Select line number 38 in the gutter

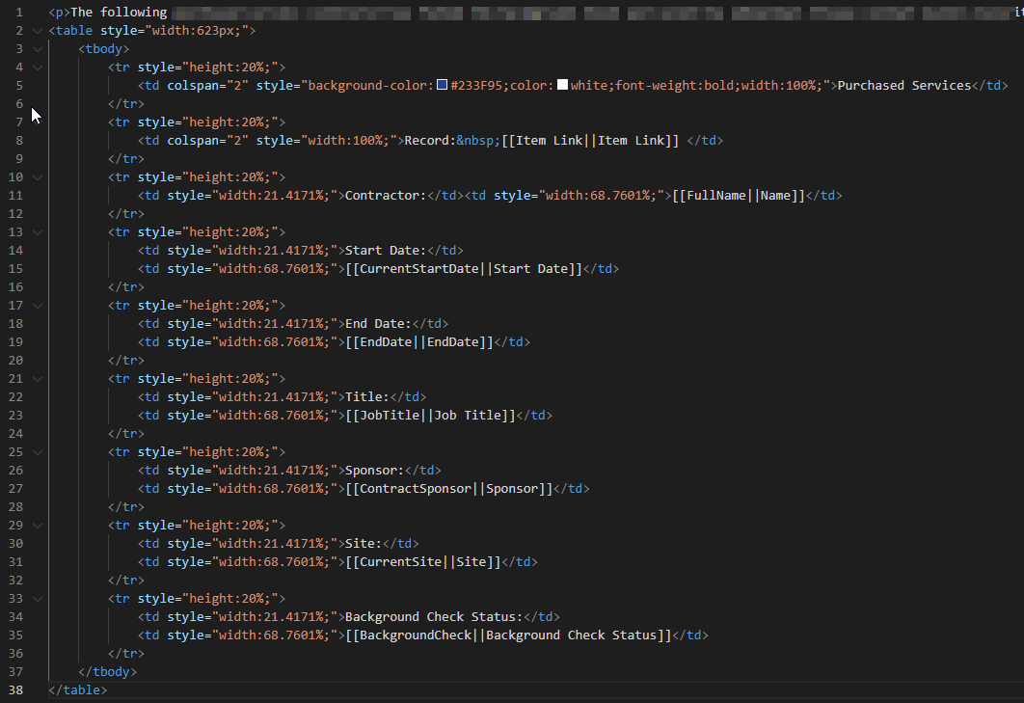(15, 689)
